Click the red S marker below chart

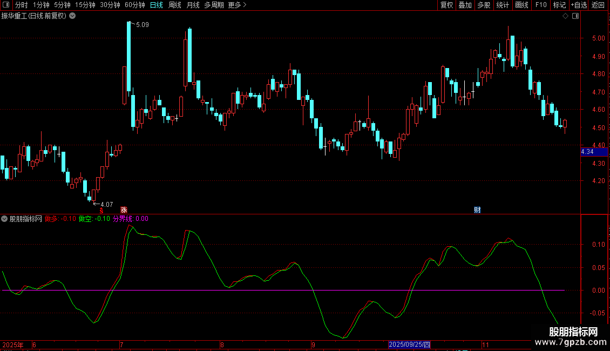coord(101,211)
